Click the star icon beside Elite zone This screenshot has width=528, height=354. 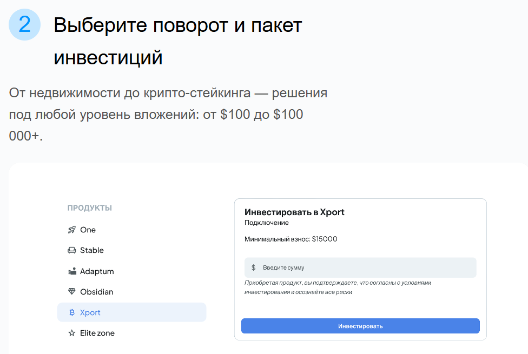tap(71, 333)
